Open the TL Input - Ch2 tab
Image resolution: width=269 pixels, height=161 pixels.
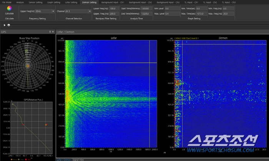[x=210, y=2]
